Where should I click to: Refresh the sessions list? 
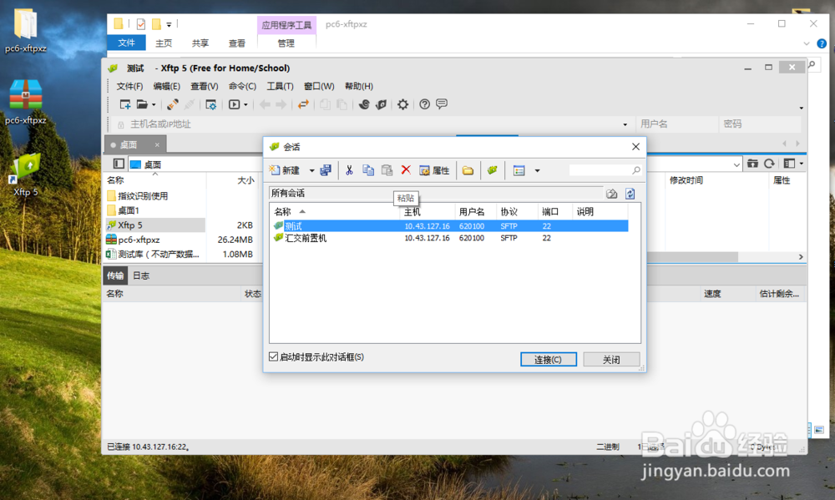tap(630, 194)
